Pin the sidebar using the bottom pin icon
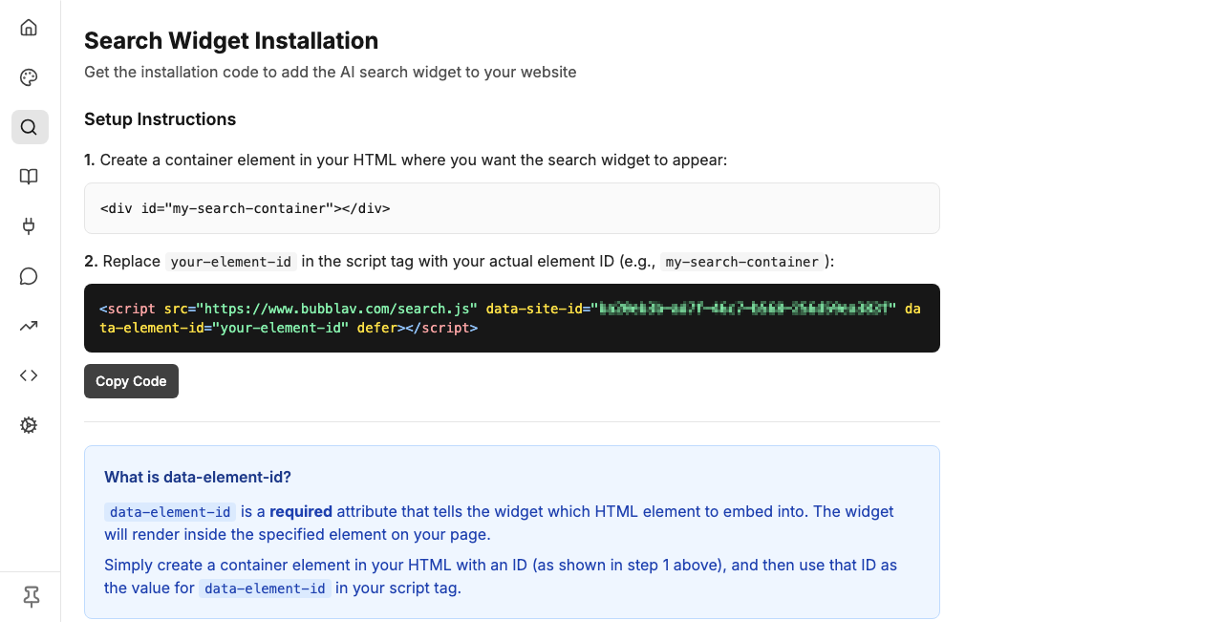 [x=30, y=596]
